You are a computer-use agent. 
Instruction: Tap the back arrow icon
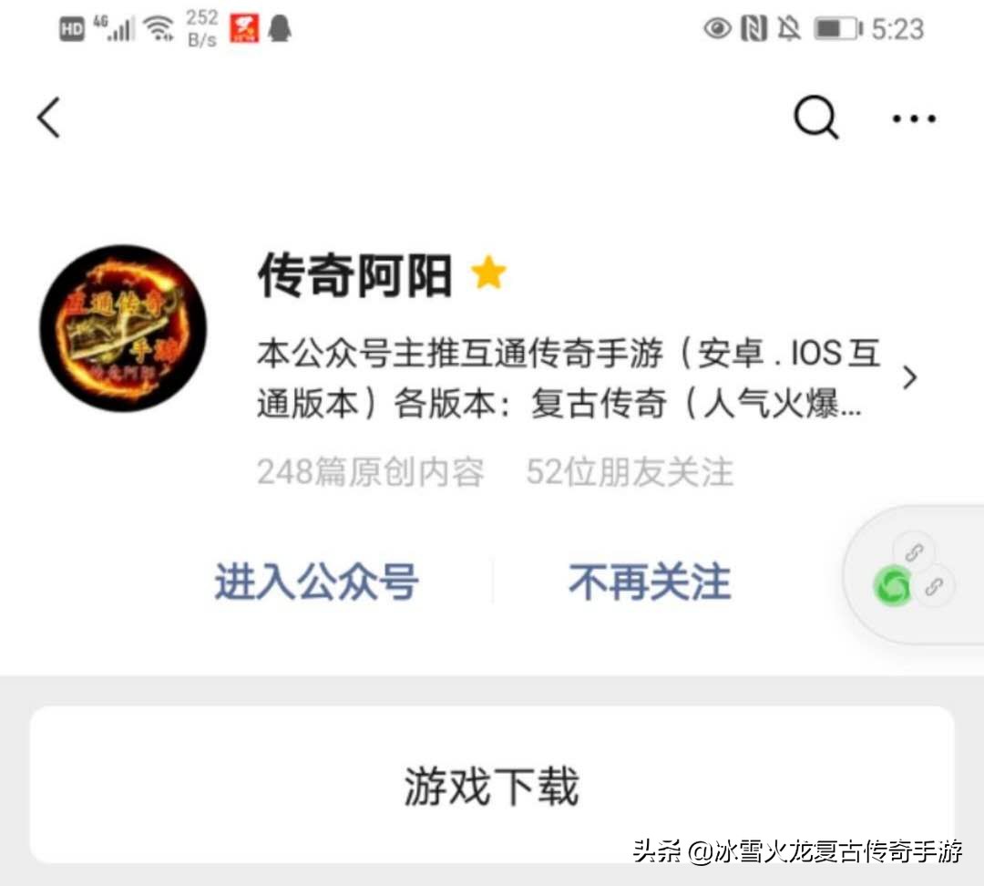tap(49, 118)
